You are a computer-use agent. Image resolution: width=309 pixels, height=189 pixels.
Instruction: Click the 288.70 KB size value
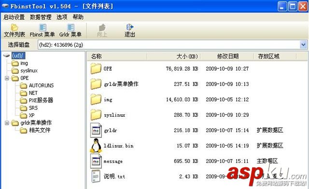coord(186,115)
